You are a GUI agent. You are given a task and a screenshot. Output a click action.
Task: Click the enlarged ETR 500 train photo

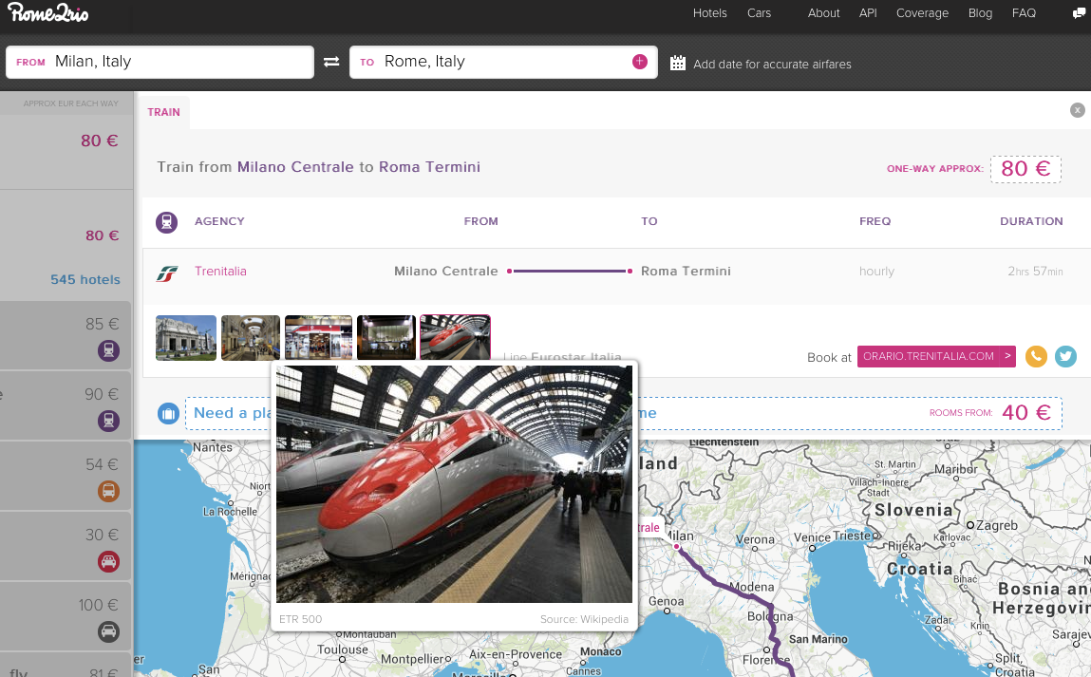(x=455, y=484)
